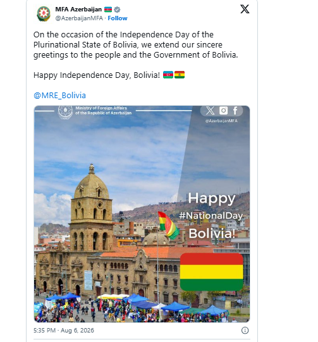Screen dimensions: 318x342
Task: Click the info icon next to the timestamp
Action: pos(245,330)
